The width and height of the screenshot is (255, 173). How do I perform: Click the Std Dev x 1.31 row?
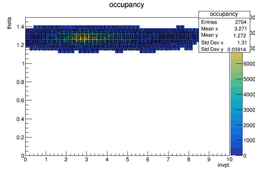tap(224, 43)
